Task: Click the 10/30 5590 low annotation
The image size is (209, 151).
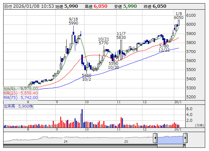Action: (x=113, y=65)
